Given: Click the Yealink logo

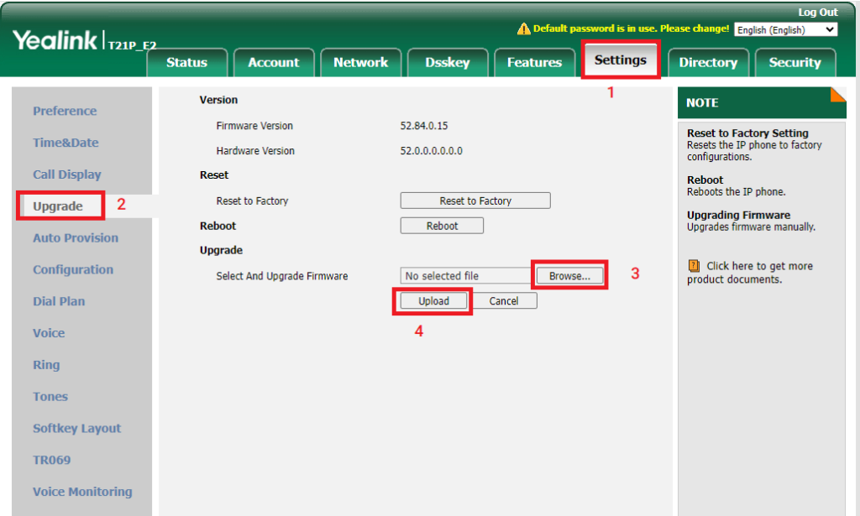Looking at the screenshot, I should 55,39.
